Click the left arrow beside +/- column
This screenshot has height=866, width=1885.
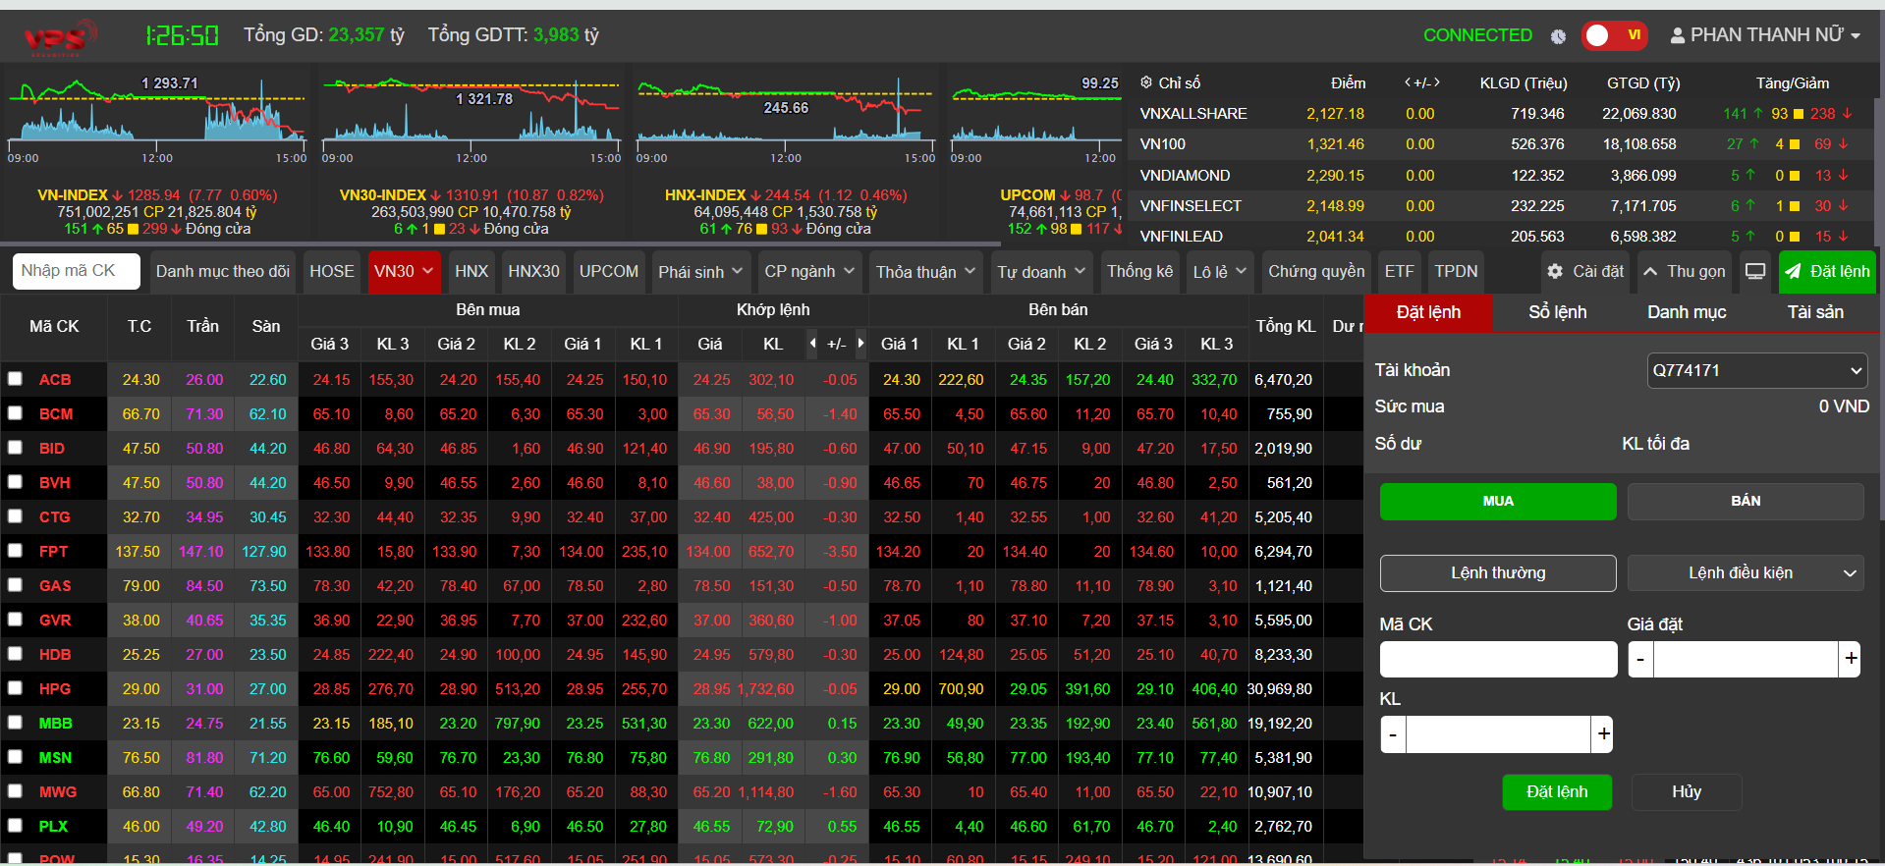pyautogui.click(x=812, y=344)
